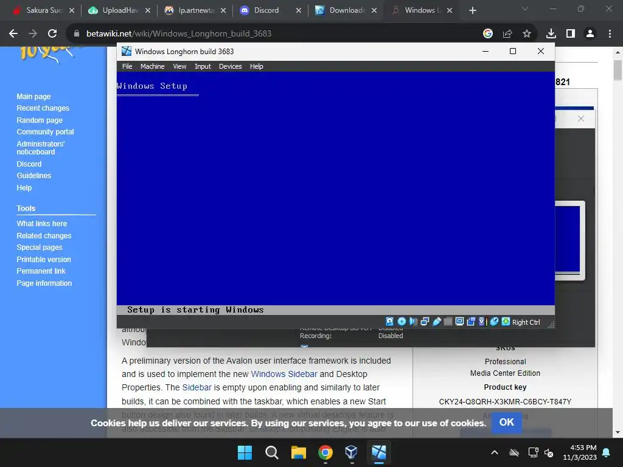Toggle Chrome side panel
623x467 pixels.
571,34
